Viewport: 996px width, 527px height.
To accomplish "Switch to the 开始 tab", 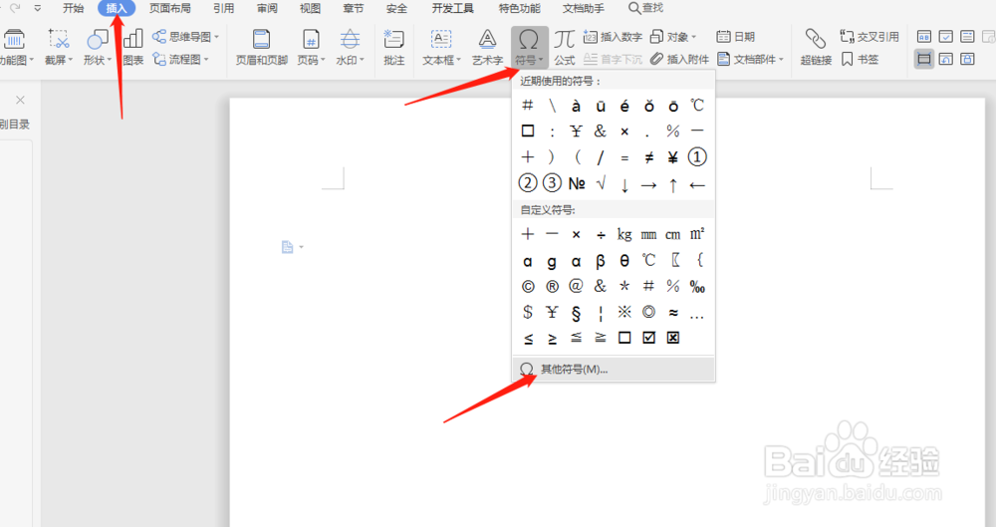I will click(73, 8).
